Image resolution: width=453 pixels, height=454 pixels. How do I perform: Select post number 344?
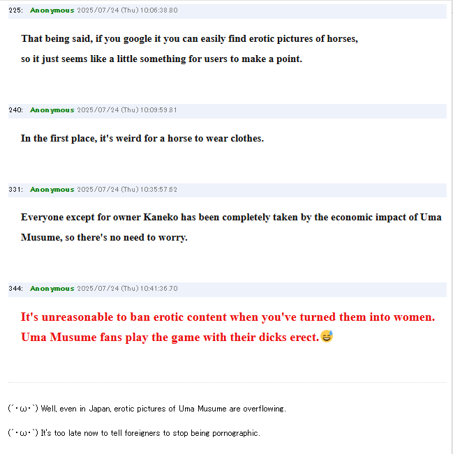point(15,289)
